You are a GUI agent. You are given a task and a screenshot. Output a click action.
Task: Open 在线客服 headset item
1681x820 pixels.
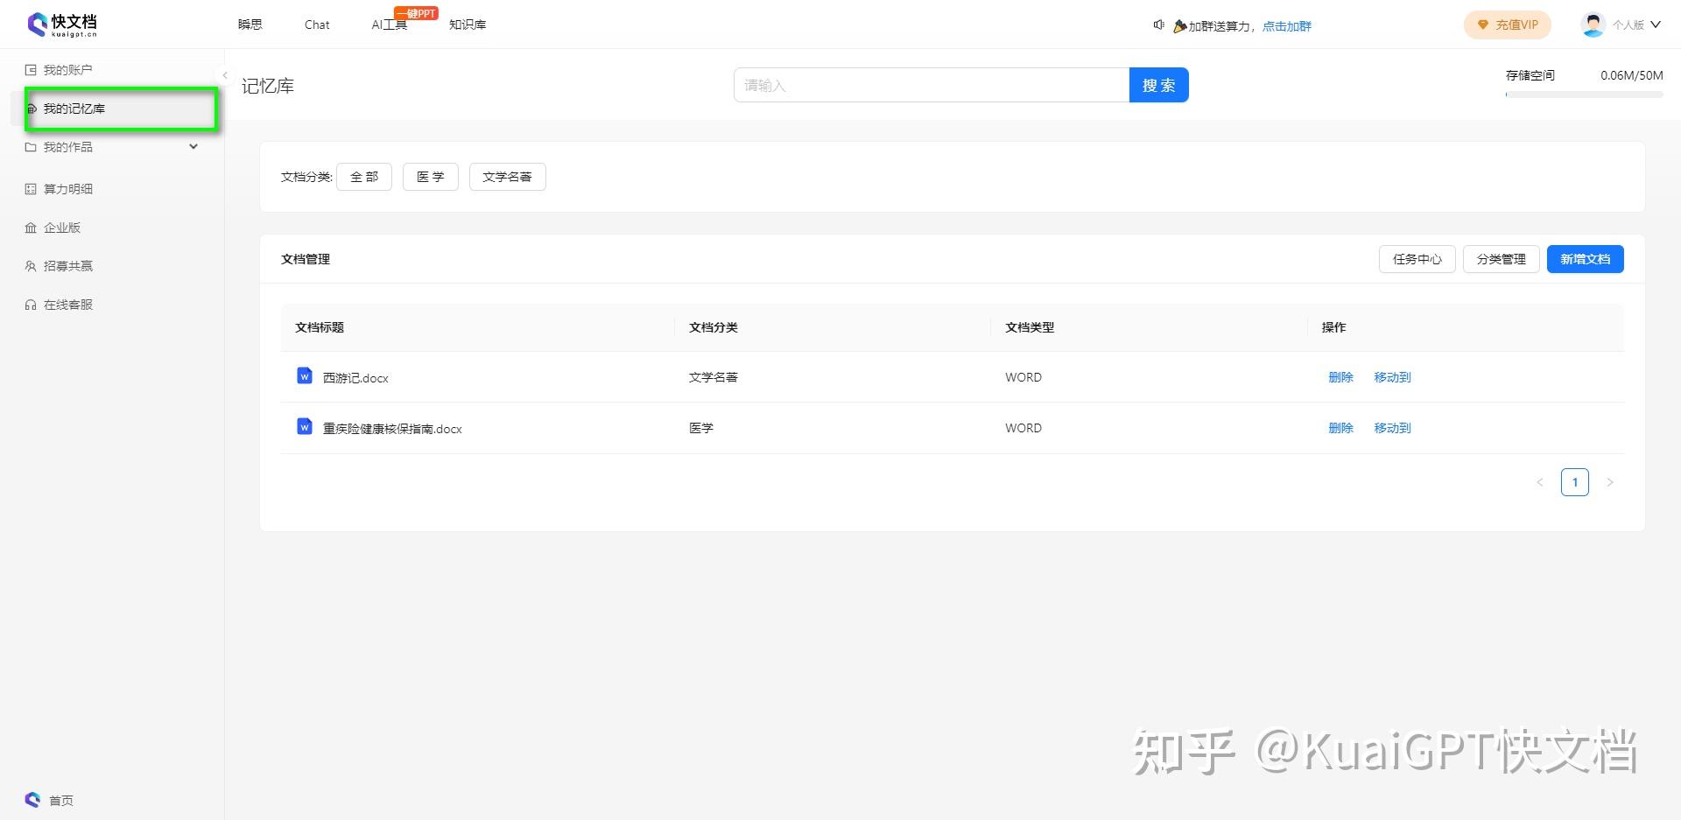point(60,305)
